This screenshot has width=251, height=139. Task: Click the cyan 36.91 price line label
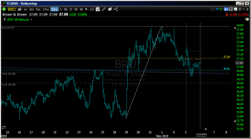point(226,68)
